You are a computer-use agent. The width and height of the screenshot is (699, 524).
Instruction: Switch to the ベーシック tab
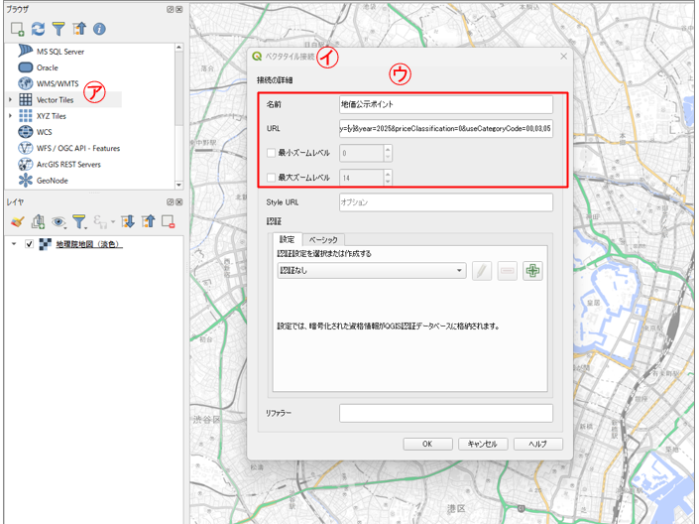coord(322,240)
